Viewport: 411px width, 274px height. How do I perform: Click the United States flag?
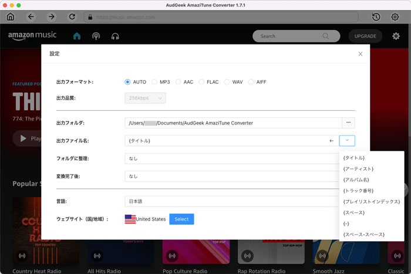[130, 219]
